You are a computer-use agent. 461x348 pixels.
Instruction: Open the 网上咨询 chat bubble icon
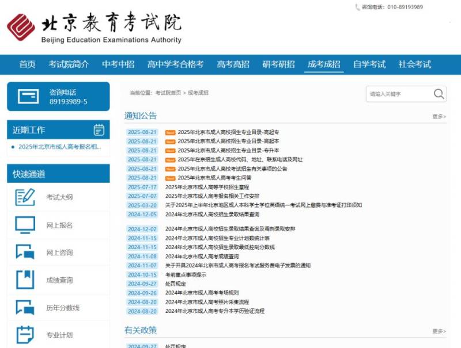[25, 253]
